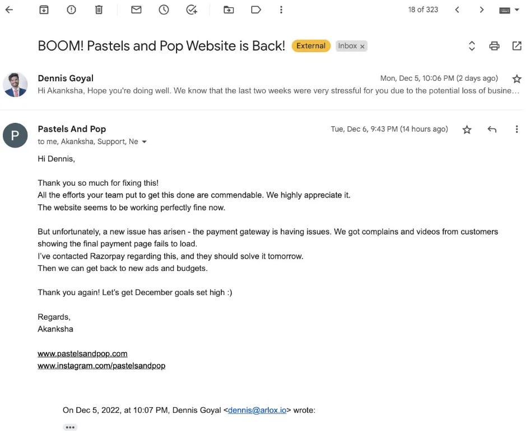Open input tools keyboard dropdown

tap(509, 10)
